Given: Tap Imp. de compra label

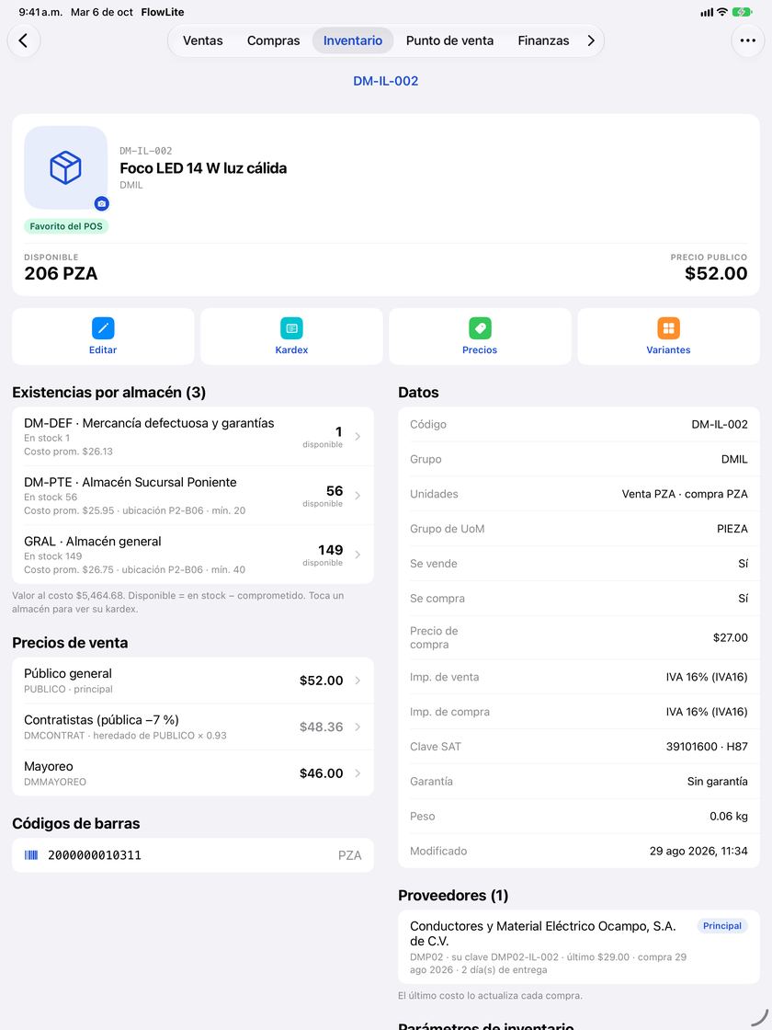Looking at the screenshot, I should pyautogui.click(x=449, y=712).
